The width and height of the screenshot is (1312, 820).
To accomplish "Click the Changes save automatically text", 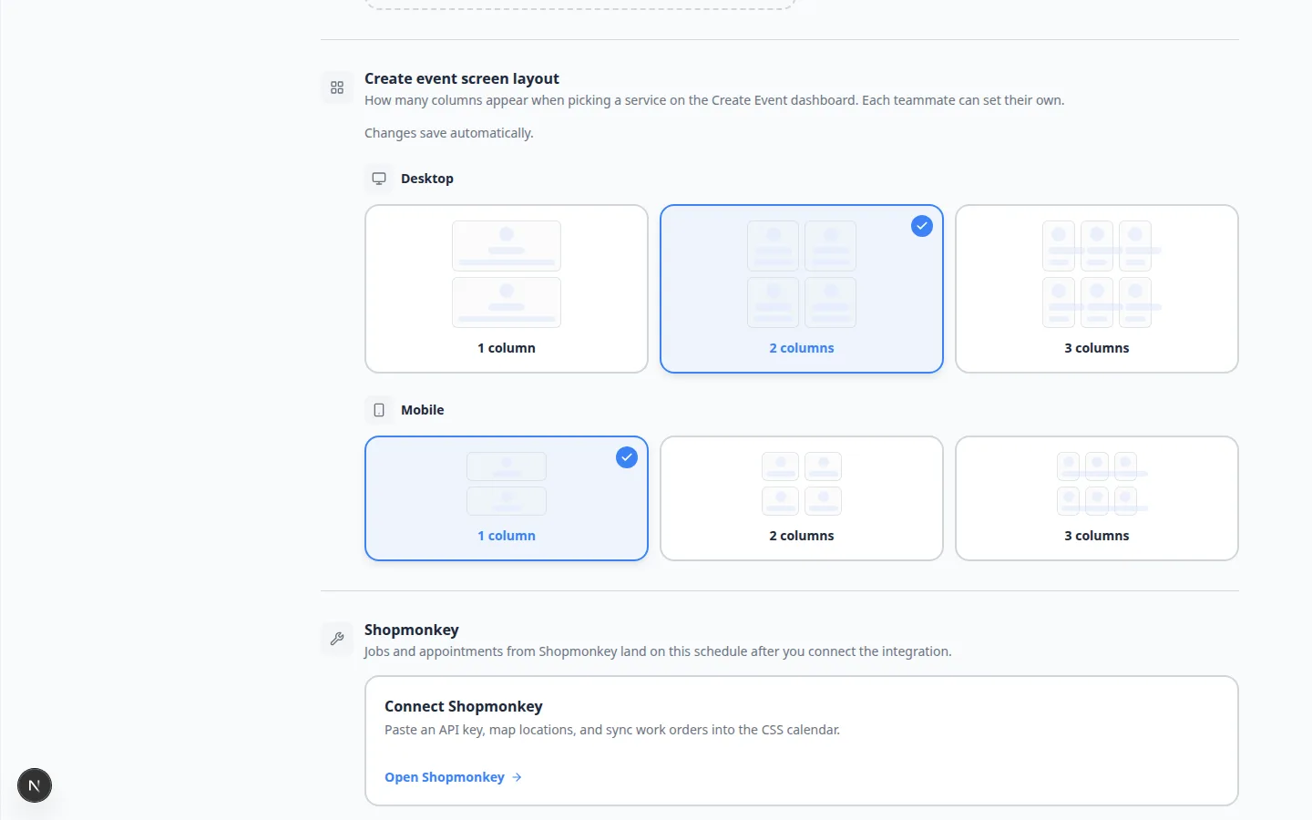I will [449, 133].
